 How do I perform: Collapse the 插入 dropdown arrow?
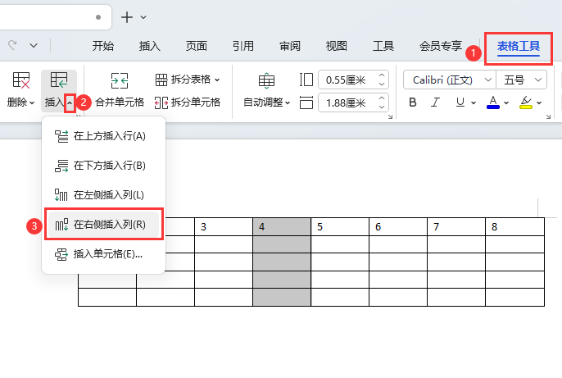70,103
